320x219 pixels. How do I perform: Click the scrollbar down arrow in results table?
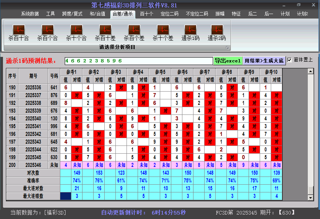[x=311, y=198]
